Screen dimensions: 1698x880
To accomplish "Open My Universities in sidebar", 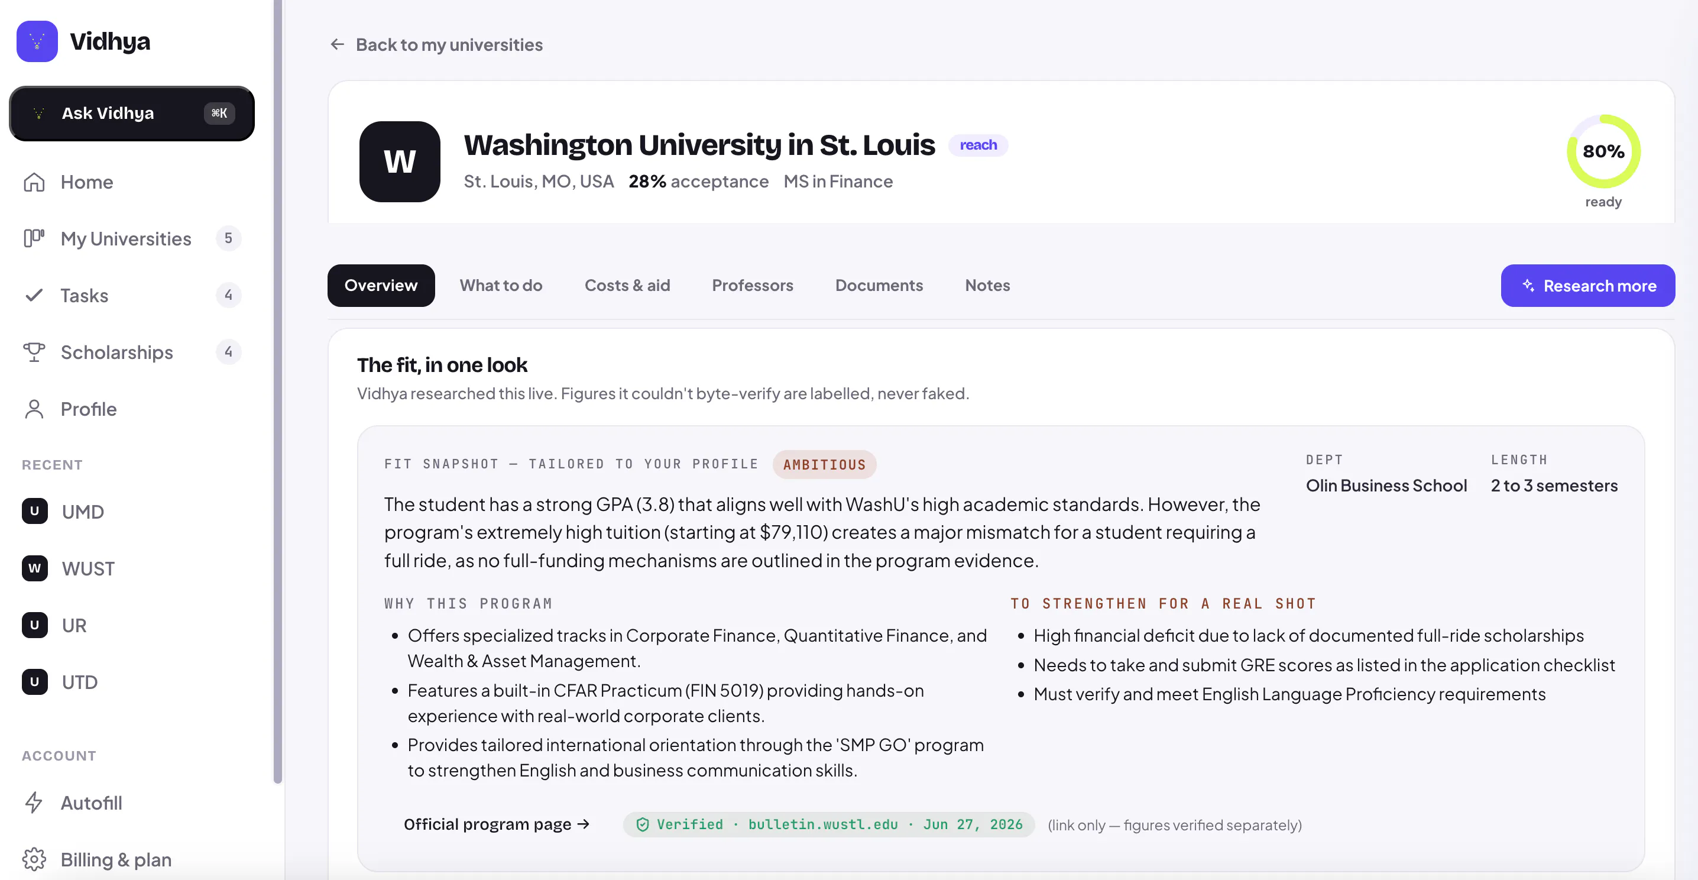I will tap(132, 238).
